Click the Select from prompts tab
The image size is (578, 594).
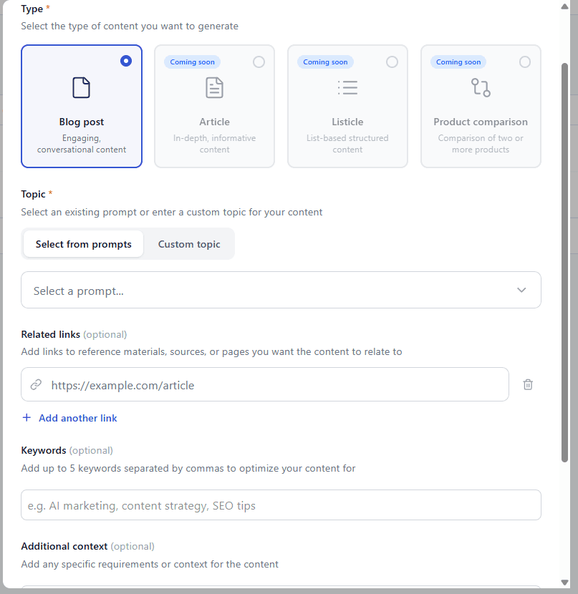(x=82, y=243)
